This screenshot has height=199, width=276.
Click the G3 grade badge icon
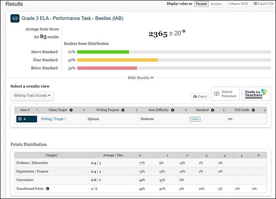click(15, 18)
